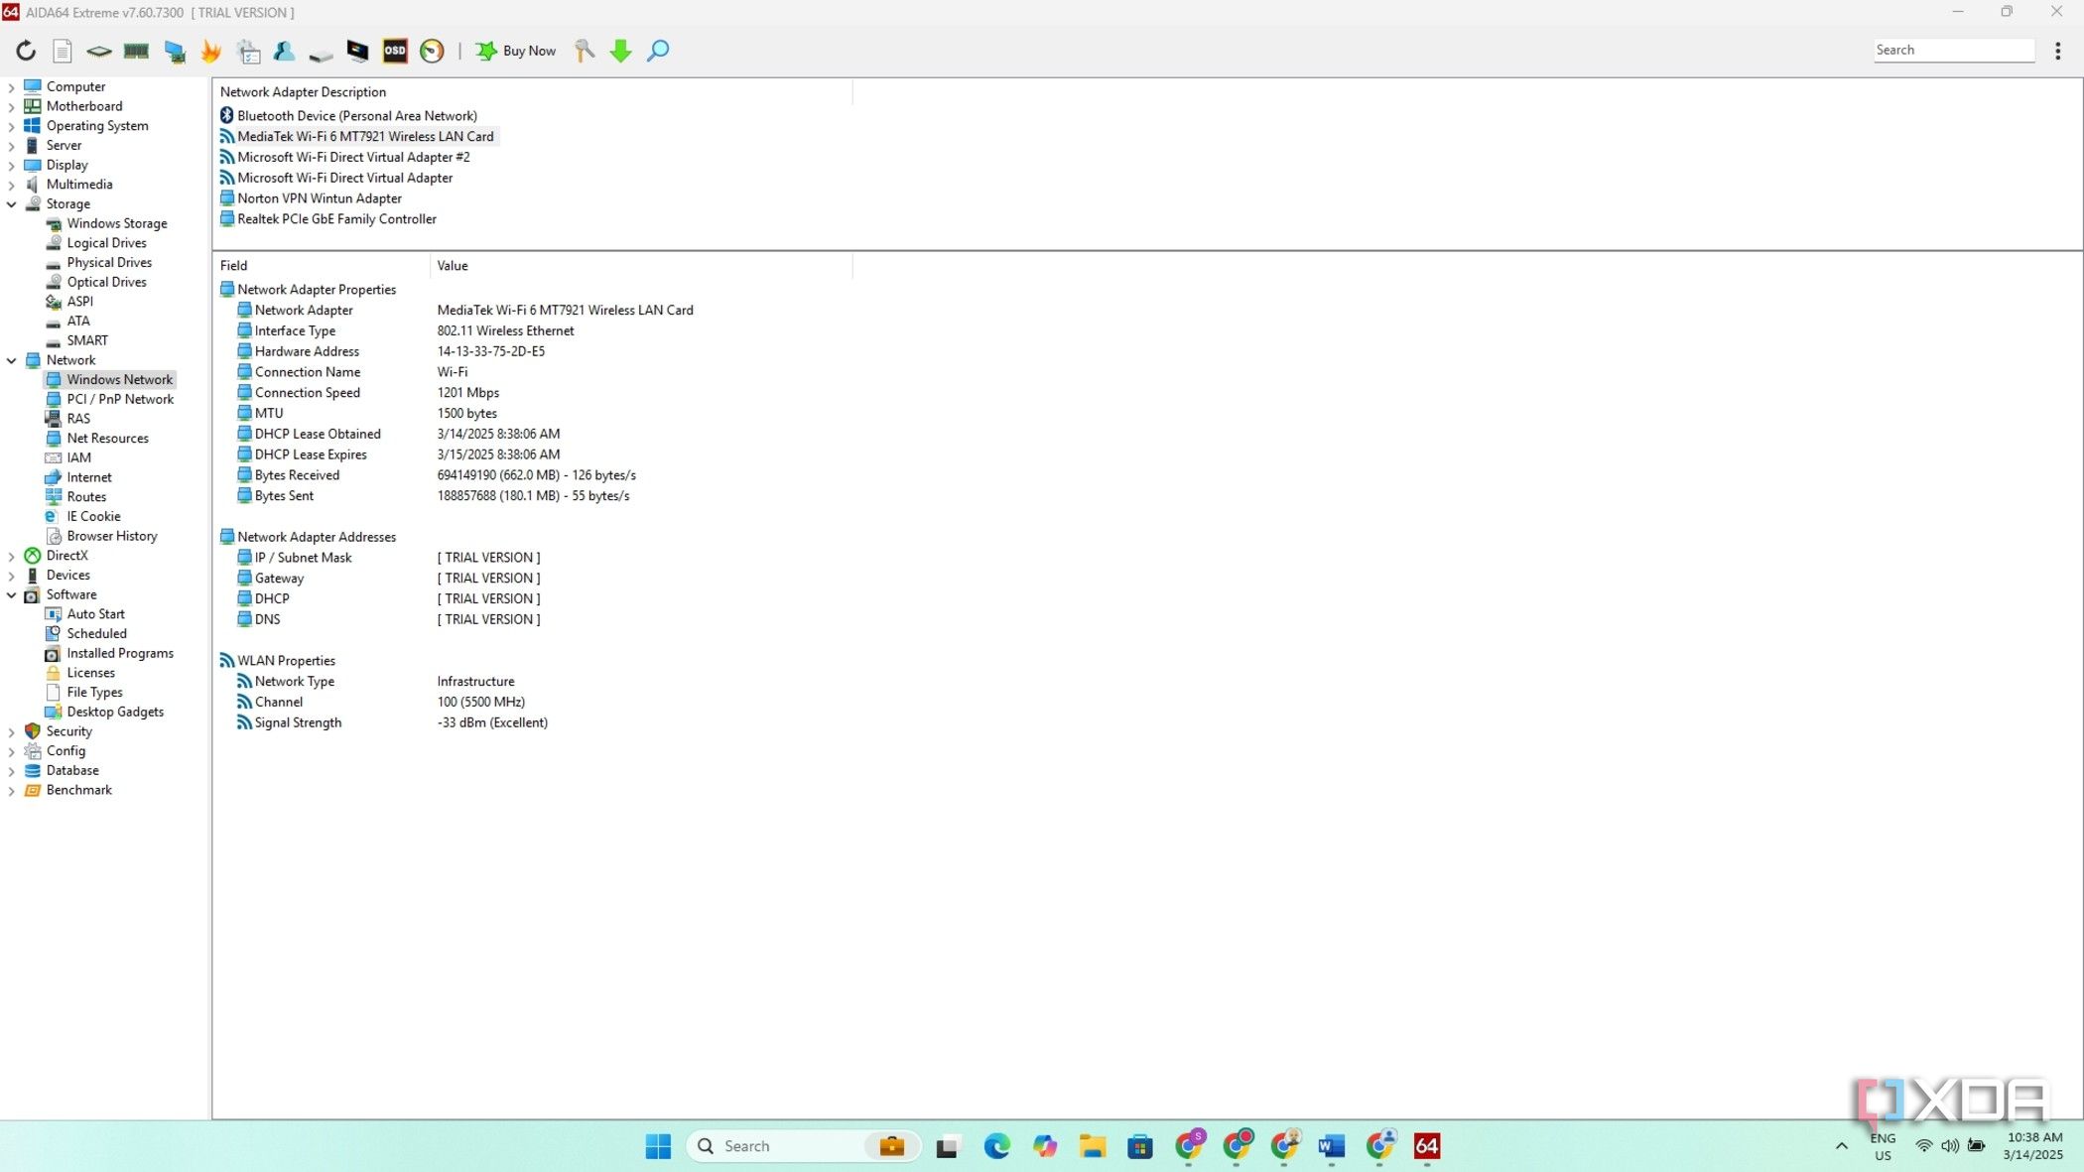
Task: Click the magnifier search toolbar icon
Action: coord(658,51)
